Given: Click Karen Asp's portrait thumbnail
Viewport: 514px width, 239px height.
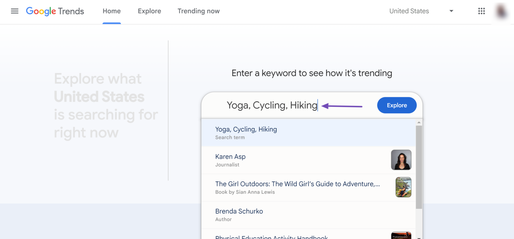Looking at the screenshot, I should (x=401, y=160).
